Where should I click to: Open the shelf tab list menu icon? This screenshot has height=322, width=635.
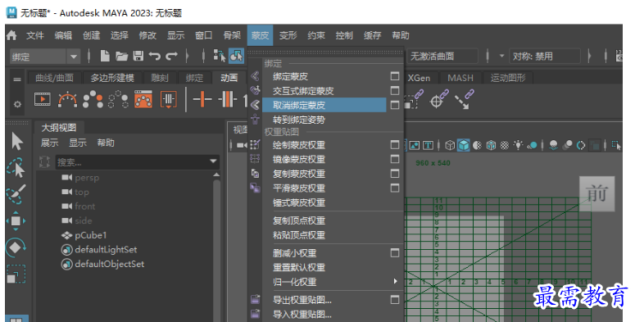tap(17, 79)
